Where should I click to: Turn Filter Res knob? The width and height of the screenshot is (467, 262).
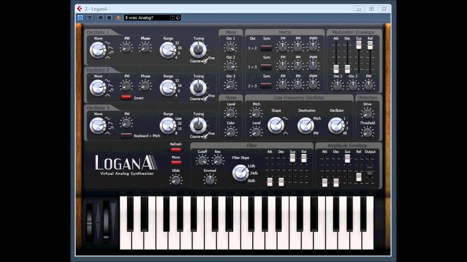(x=217, y=160)
